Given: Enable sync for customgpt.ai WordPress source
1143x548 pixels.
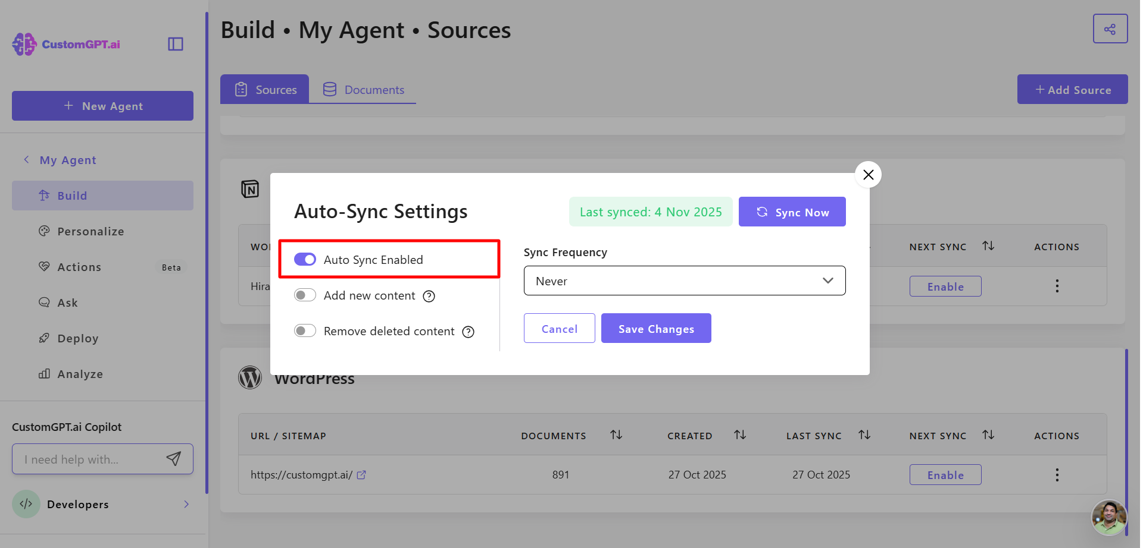Looking at the screenshot, I should (945, 475).
